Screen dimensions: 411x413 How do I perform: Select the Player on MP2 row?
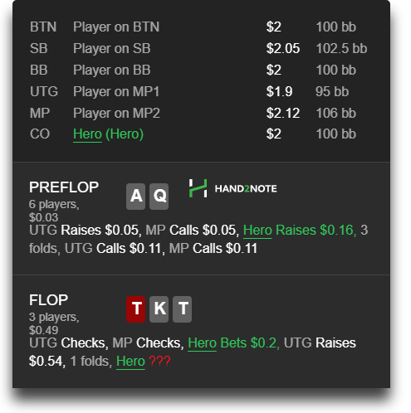[x=201, y=113]
